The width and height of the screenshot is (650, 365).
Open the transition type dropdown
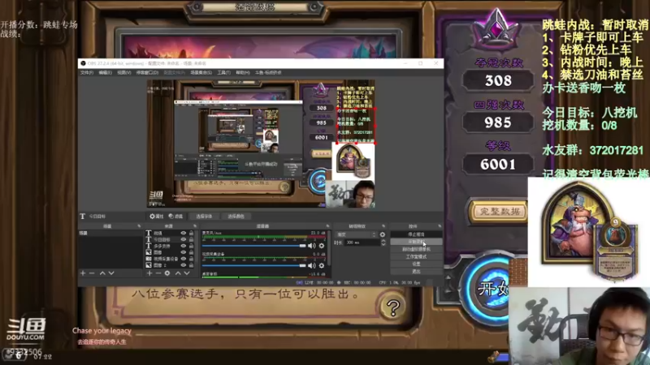[x=356, y=234]
